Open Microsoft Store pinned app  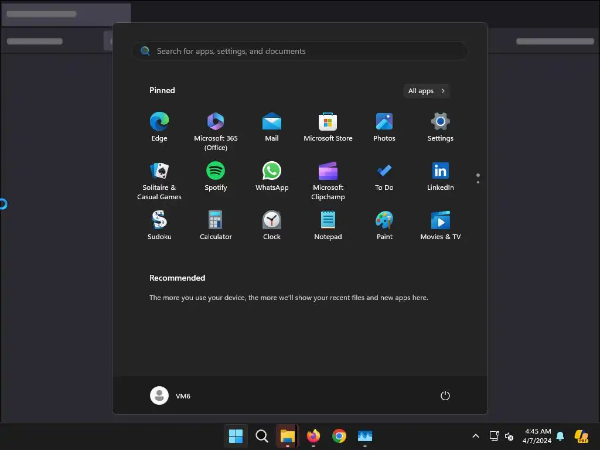pyautogui.click(x=328, y=127)
